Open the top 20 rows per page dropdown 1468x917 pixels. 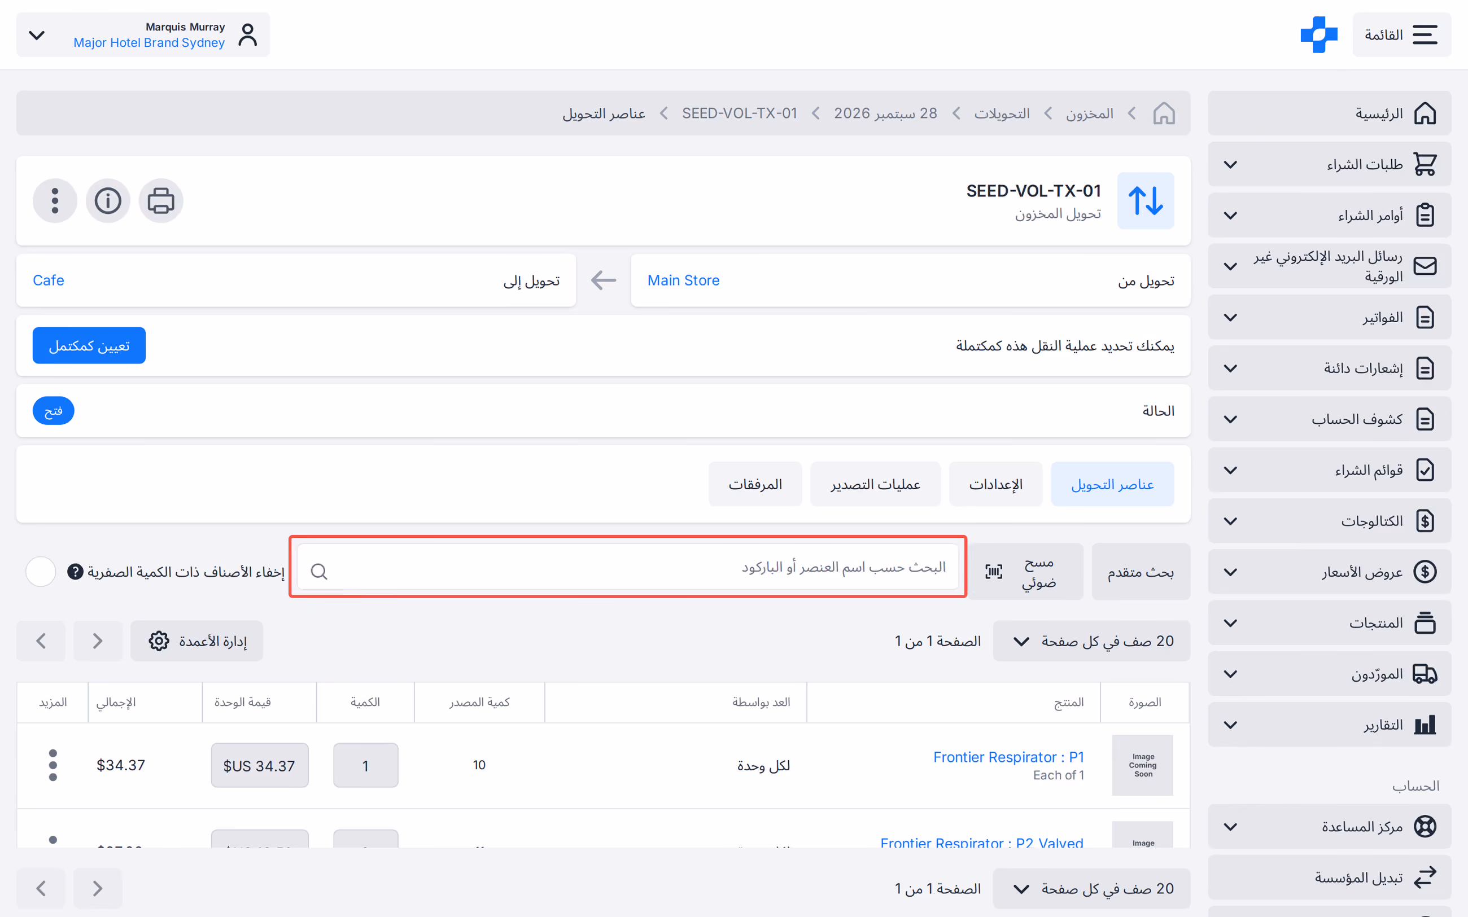(1092, 641)
